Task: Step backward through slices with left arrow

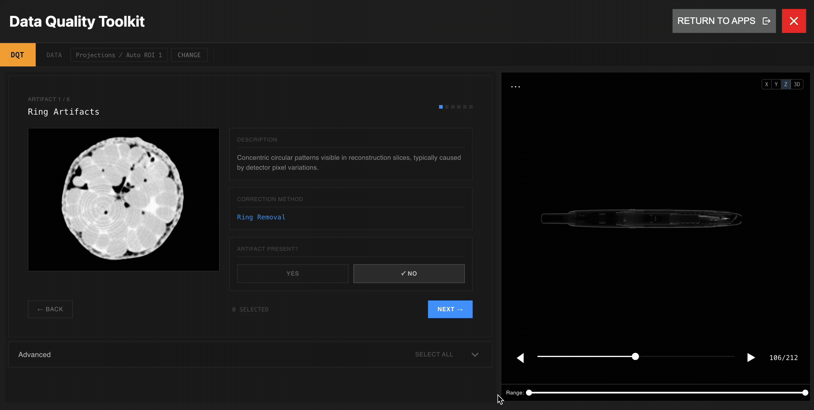Action: click(x=521, y=357)
